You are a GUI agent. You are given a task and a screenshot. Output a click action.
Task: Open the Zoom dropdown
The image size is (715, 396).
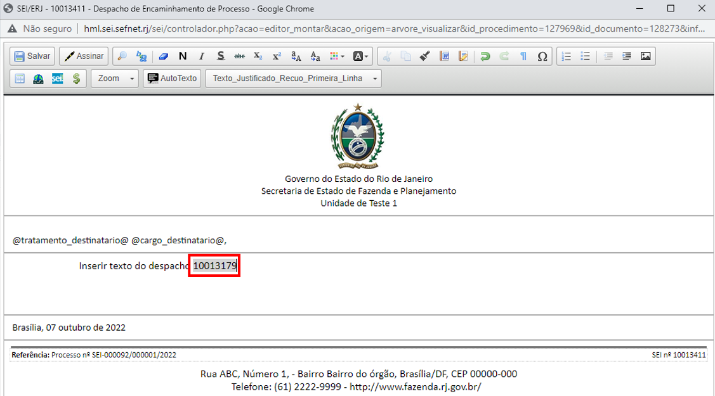(114, 79)
